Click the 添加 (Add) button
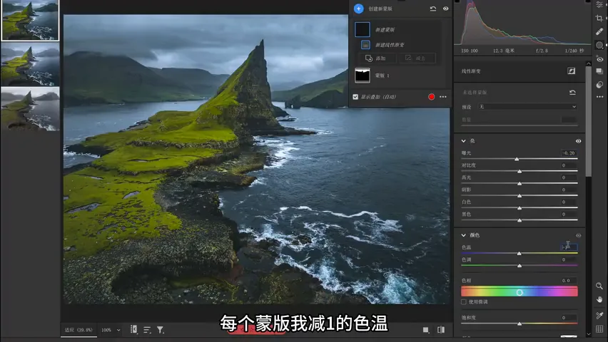 (x=376, y=58)
